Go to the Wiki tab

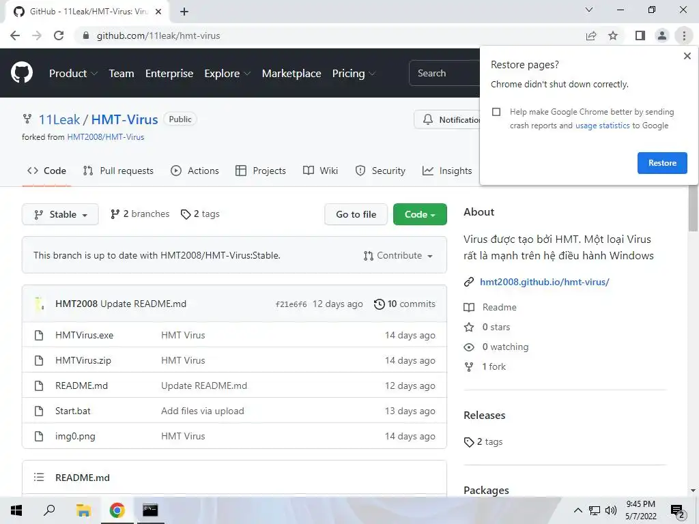point(321,171)
